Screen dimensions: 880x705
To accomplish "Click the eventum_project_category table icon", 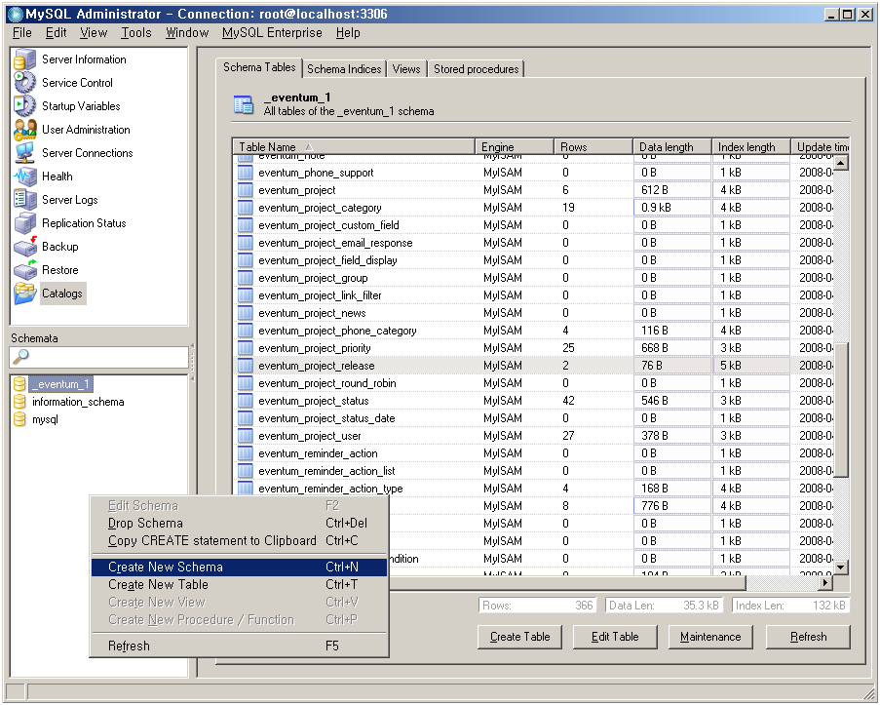I will point(245,208).
